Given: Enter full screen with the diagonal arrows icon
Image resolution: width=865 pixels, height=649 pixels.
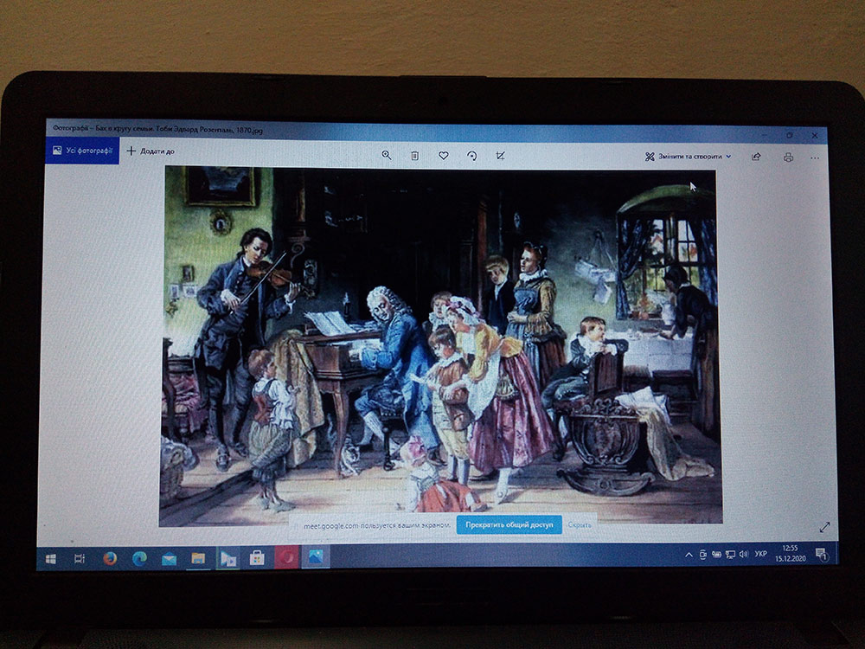Looking at the screenshot, I should click(824, 527).
